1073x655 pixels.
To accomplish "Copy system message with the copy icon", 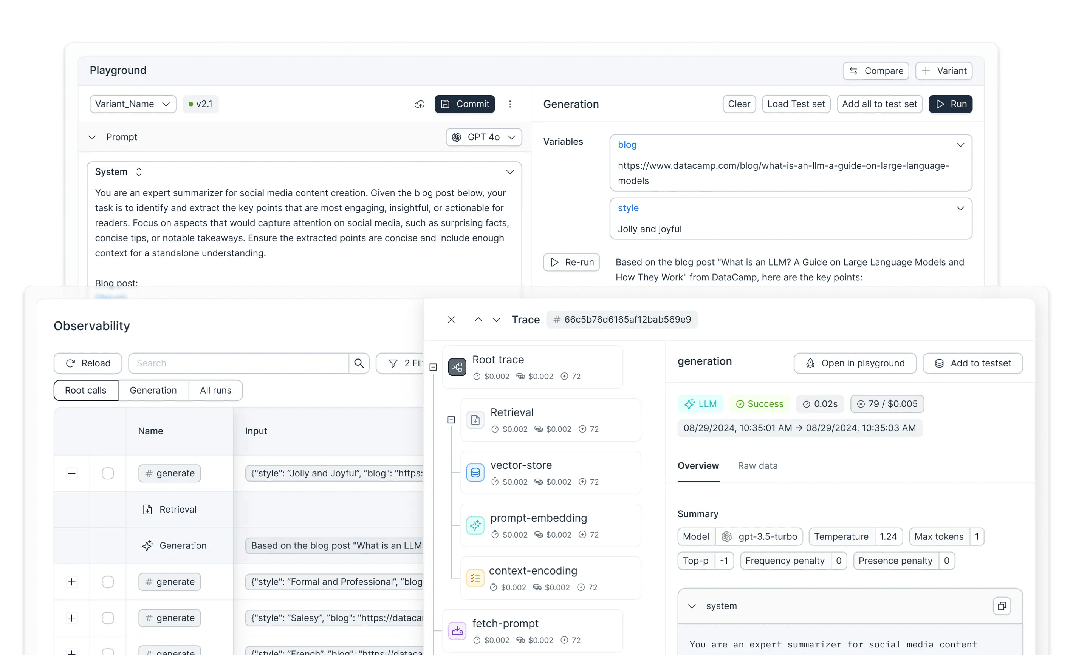I will [x=1002, y=606].
